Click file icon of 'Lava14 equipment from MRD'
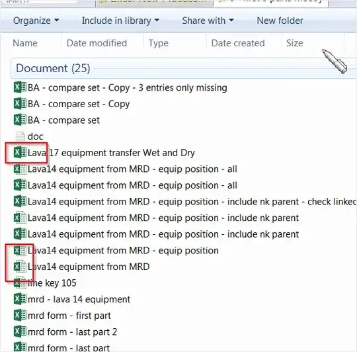 [x=20, y=267]
